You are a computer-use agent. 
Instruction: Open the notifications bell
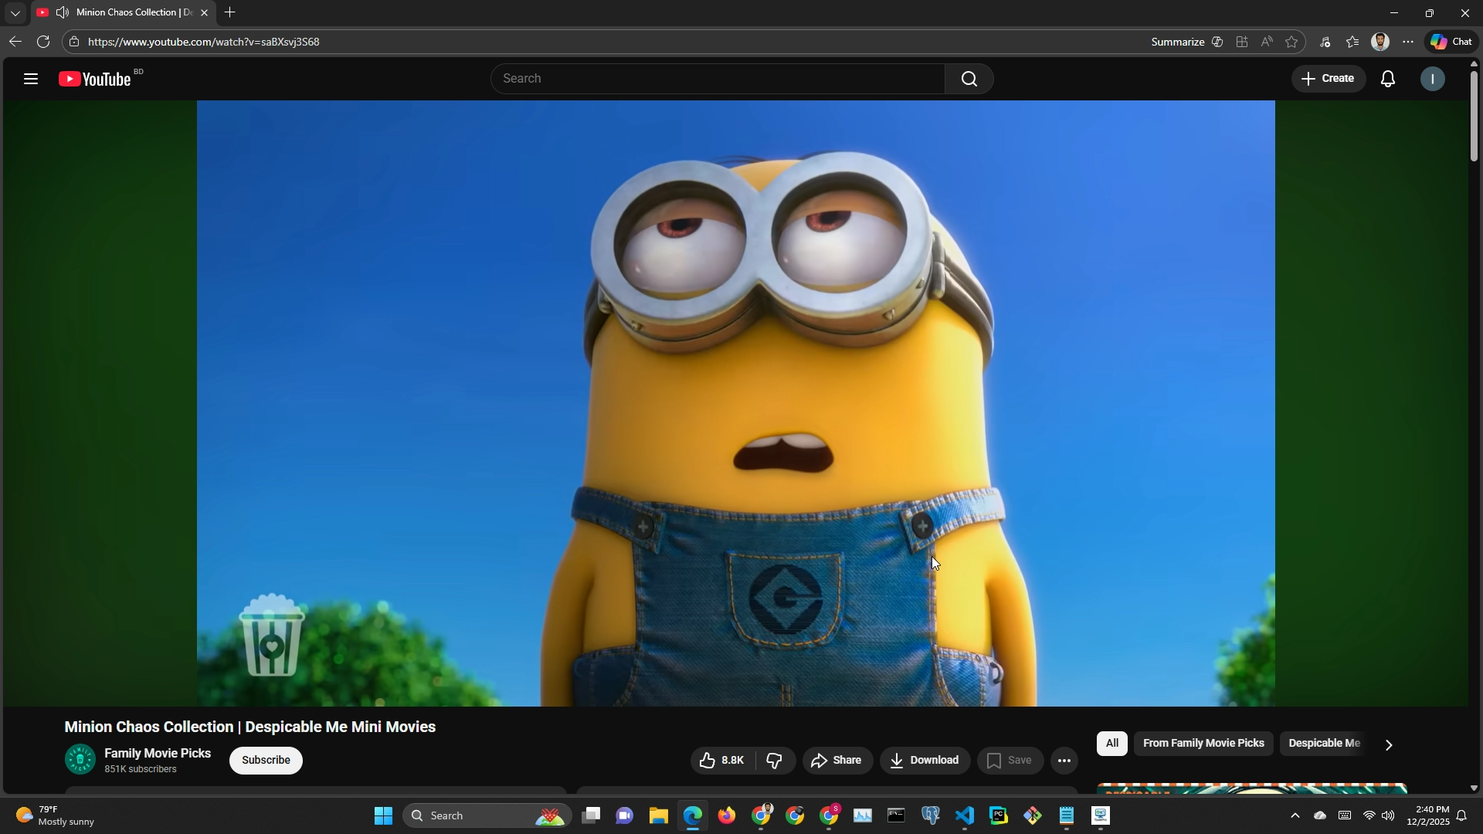pyautogui.click(x=1387, y=79)
